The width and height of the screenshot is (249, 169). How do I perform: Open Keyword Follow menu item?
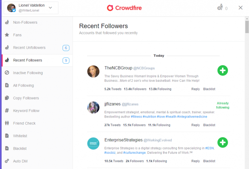[x=37, y=111]
